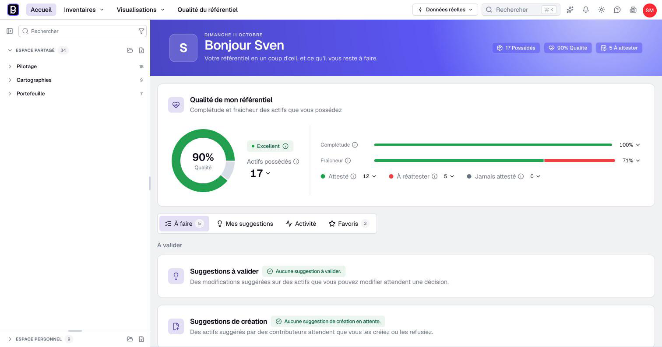Click the sidebar filter funnel icon
The image size is (662, 347).
tap(141, 31)
